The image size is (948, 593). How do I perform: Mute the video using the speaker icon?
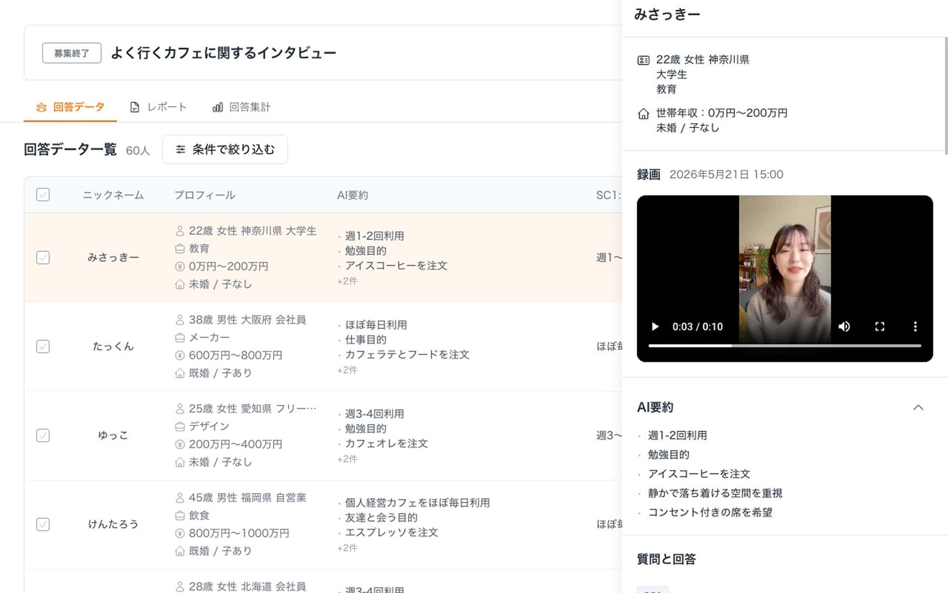tap(844, 327)
